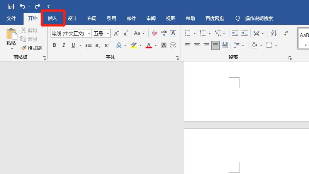Click the Save icon in quick access toolbar

[11, 7]
